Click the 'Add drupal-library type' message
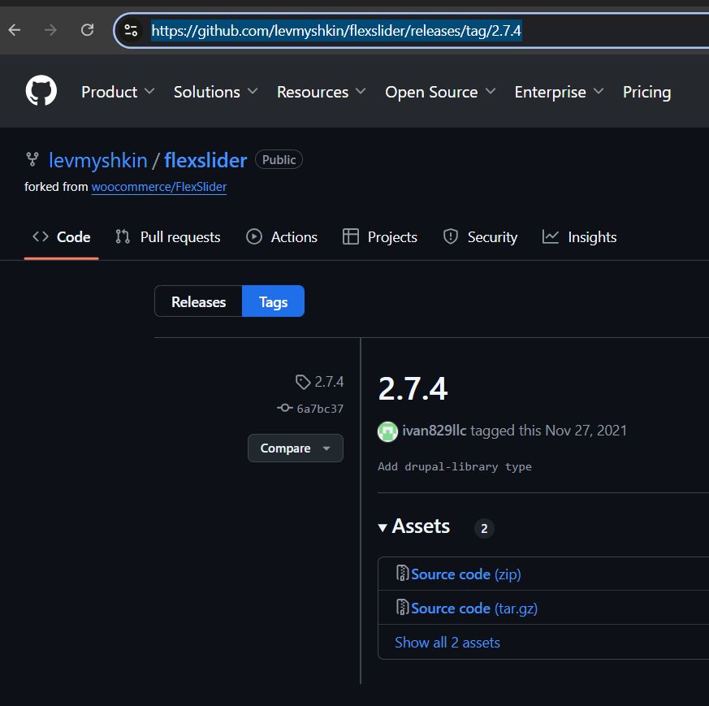709x706 pixels. 455,467
